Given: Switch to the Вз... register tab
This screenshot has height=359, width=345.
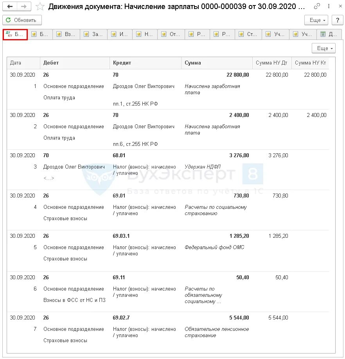Looking at the screenshot, I should pyautogui.click(x=66, y=34).
